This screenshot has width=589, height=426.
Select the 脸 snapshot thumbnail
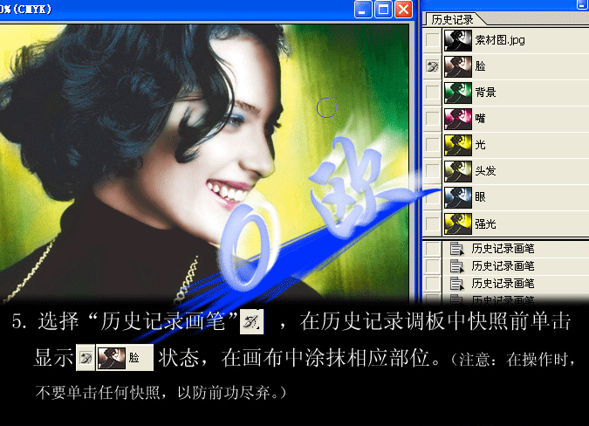[x=458, y=66]
